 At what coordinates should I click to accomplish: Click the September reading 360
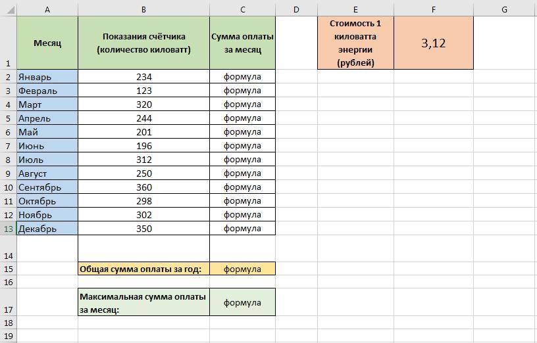[144, 187]
